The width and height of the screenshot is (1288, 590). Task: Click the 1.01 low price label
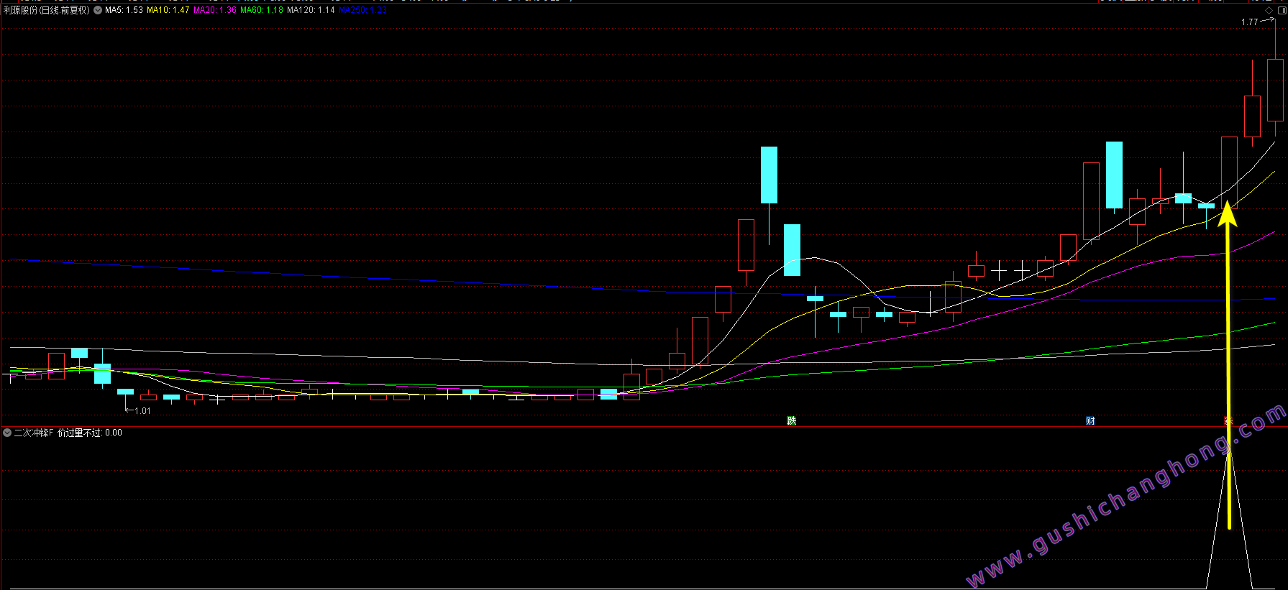click(143, 411)
